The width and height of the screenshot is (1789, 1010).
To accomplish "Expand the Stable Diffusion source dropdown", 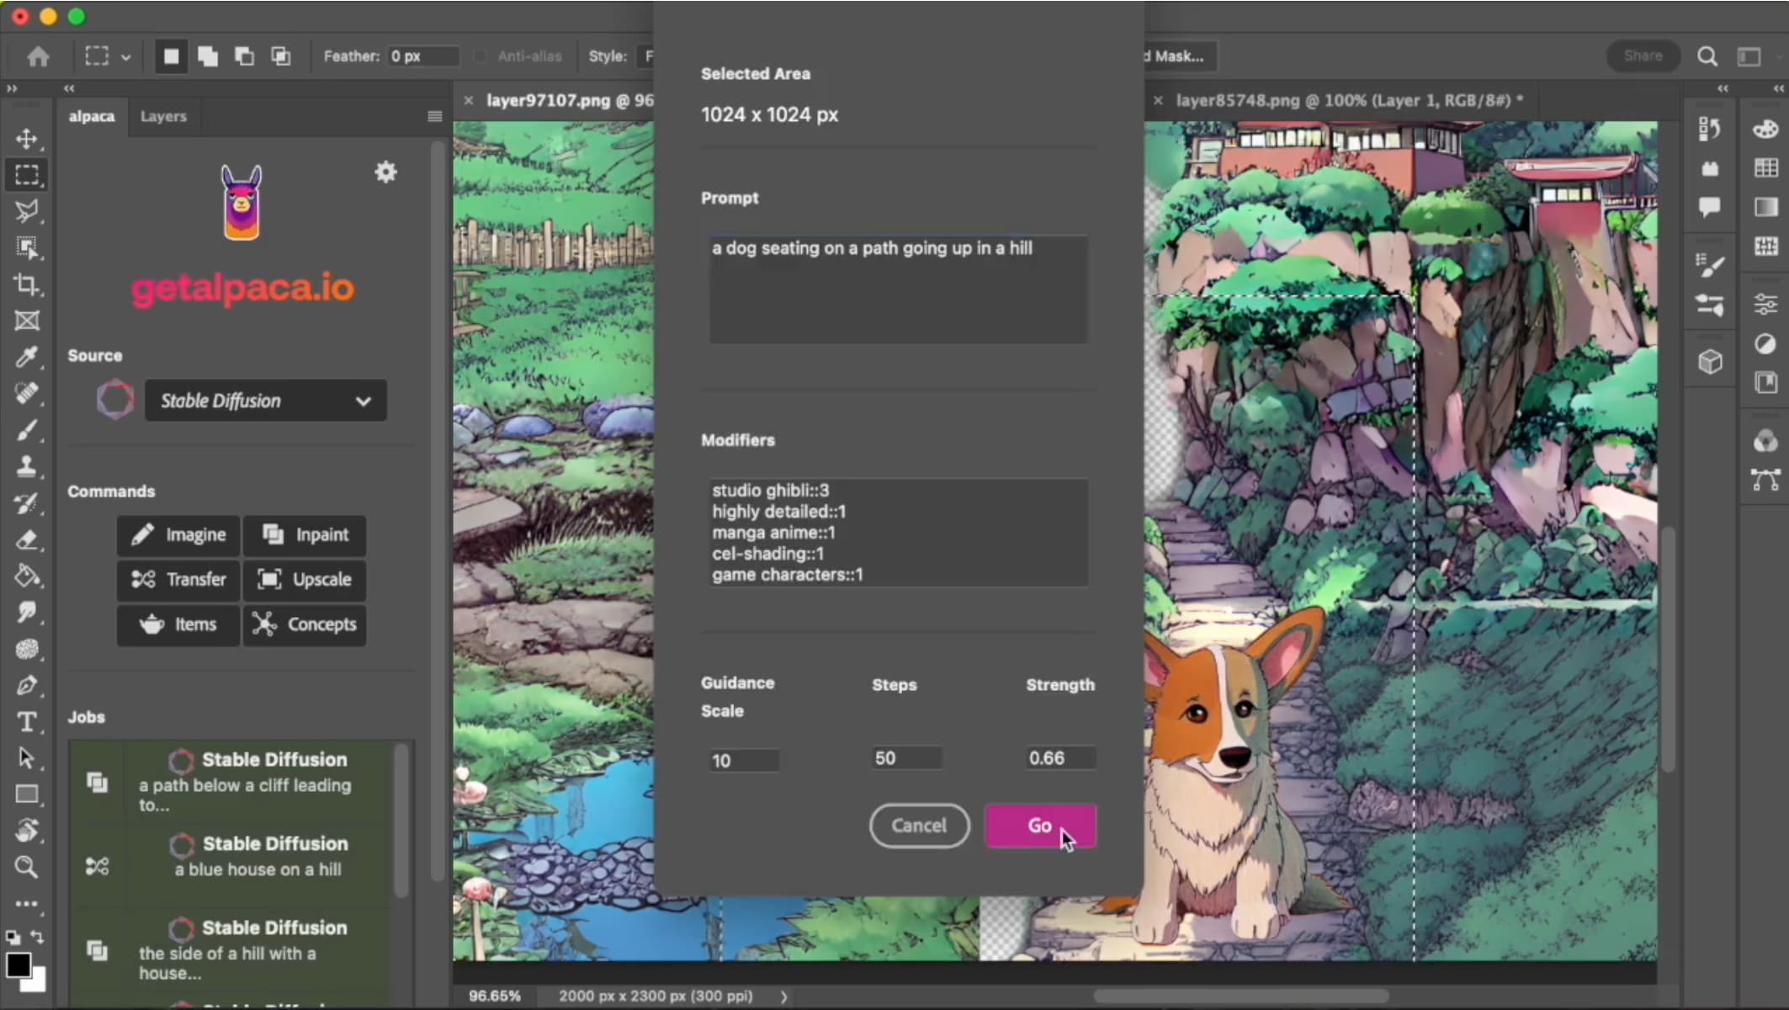I will point(261,399).
